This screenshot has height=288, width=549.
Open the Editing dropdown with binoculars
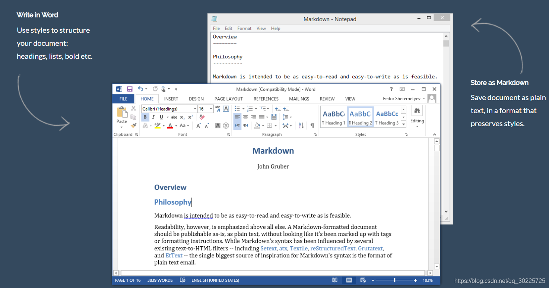coord(417,116)
